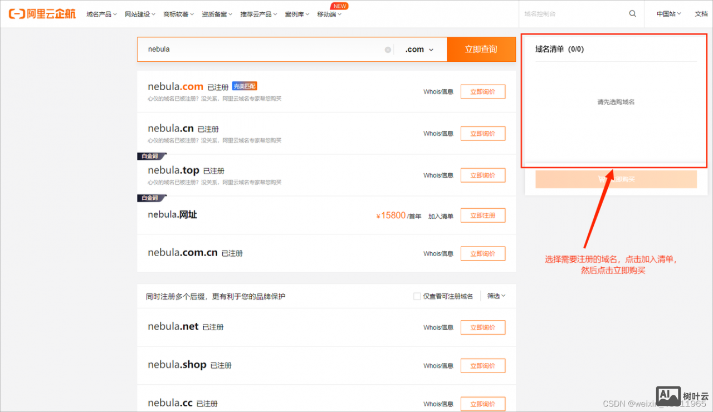Click the AI watermark icon at bottom right
The height and width of the screenshot is (412, 713).
[668, 396]
